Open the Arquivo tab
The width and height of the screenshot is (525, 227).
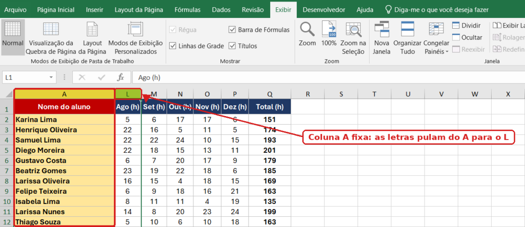(15, 10)
